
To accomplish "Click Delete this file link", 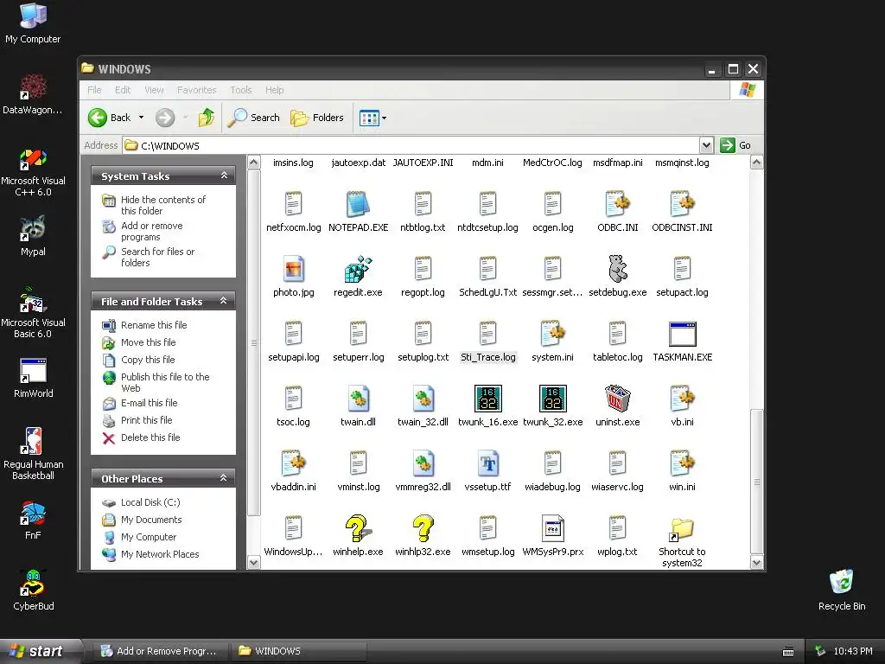I will point(150,437).
